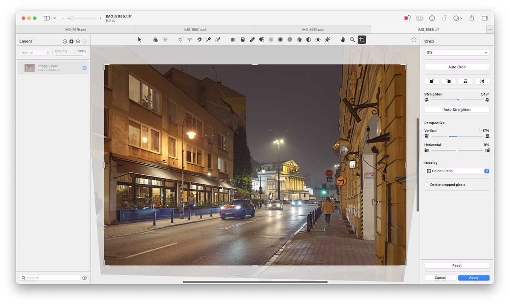
Task: Expand the sidebar layout chevron menu
Action: pos(54,18)
